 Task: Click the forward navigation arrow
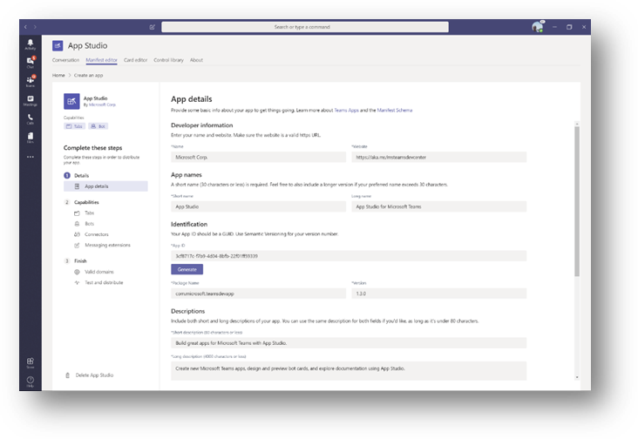35,27
